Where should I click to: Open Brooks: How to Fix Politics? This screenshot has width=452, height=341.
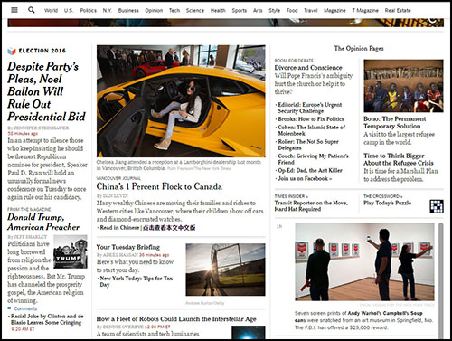click(311, 119)
